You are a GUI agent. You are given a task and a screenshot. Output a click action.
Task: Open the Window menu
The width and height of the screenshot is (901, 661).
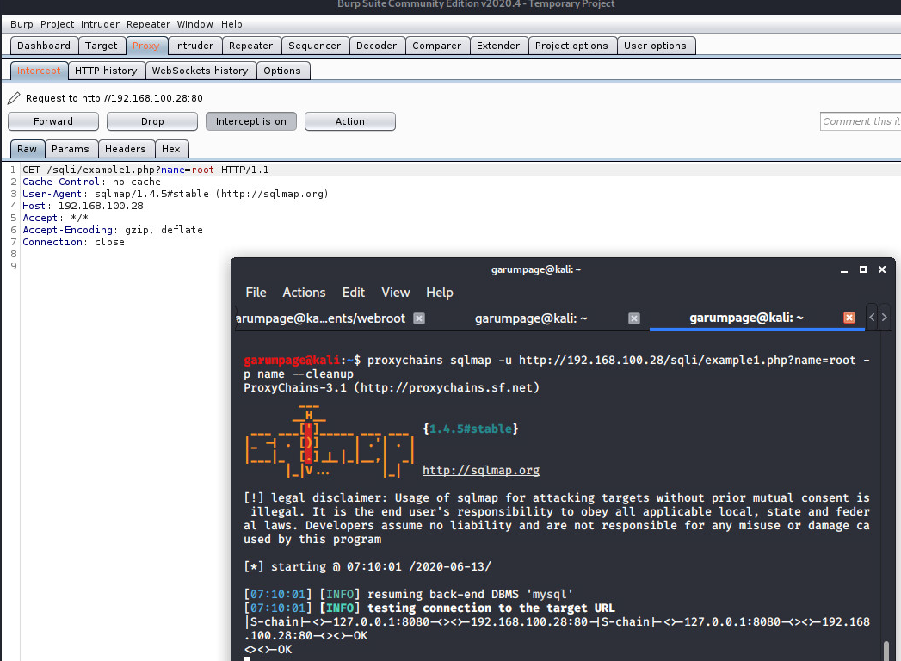194,24
